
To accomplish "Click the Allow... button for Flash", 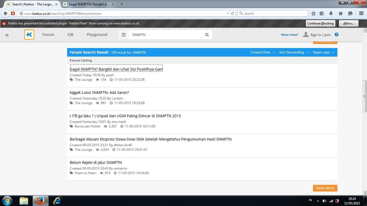I will click(x=349, y=23).
